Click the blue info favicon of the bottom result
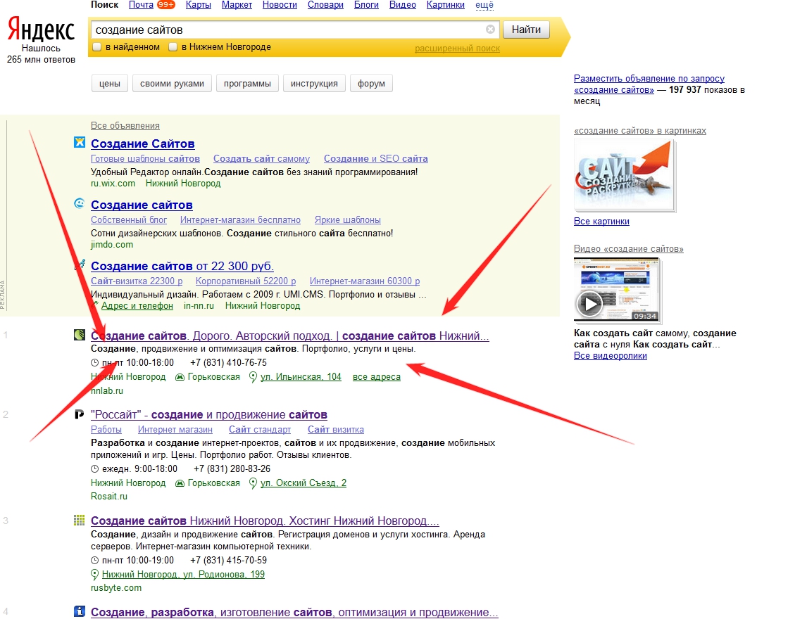Screen dimensions: 807x619 tap(80, 611)
